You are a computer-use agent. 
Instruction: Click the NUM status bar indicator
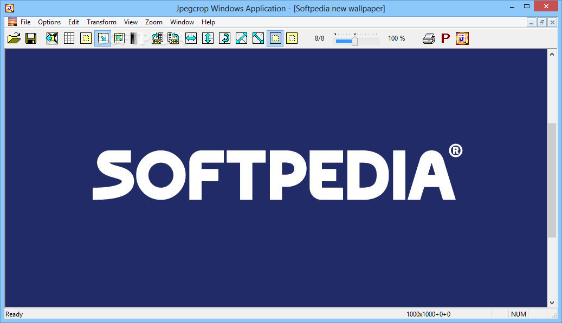tap(519, 314)
